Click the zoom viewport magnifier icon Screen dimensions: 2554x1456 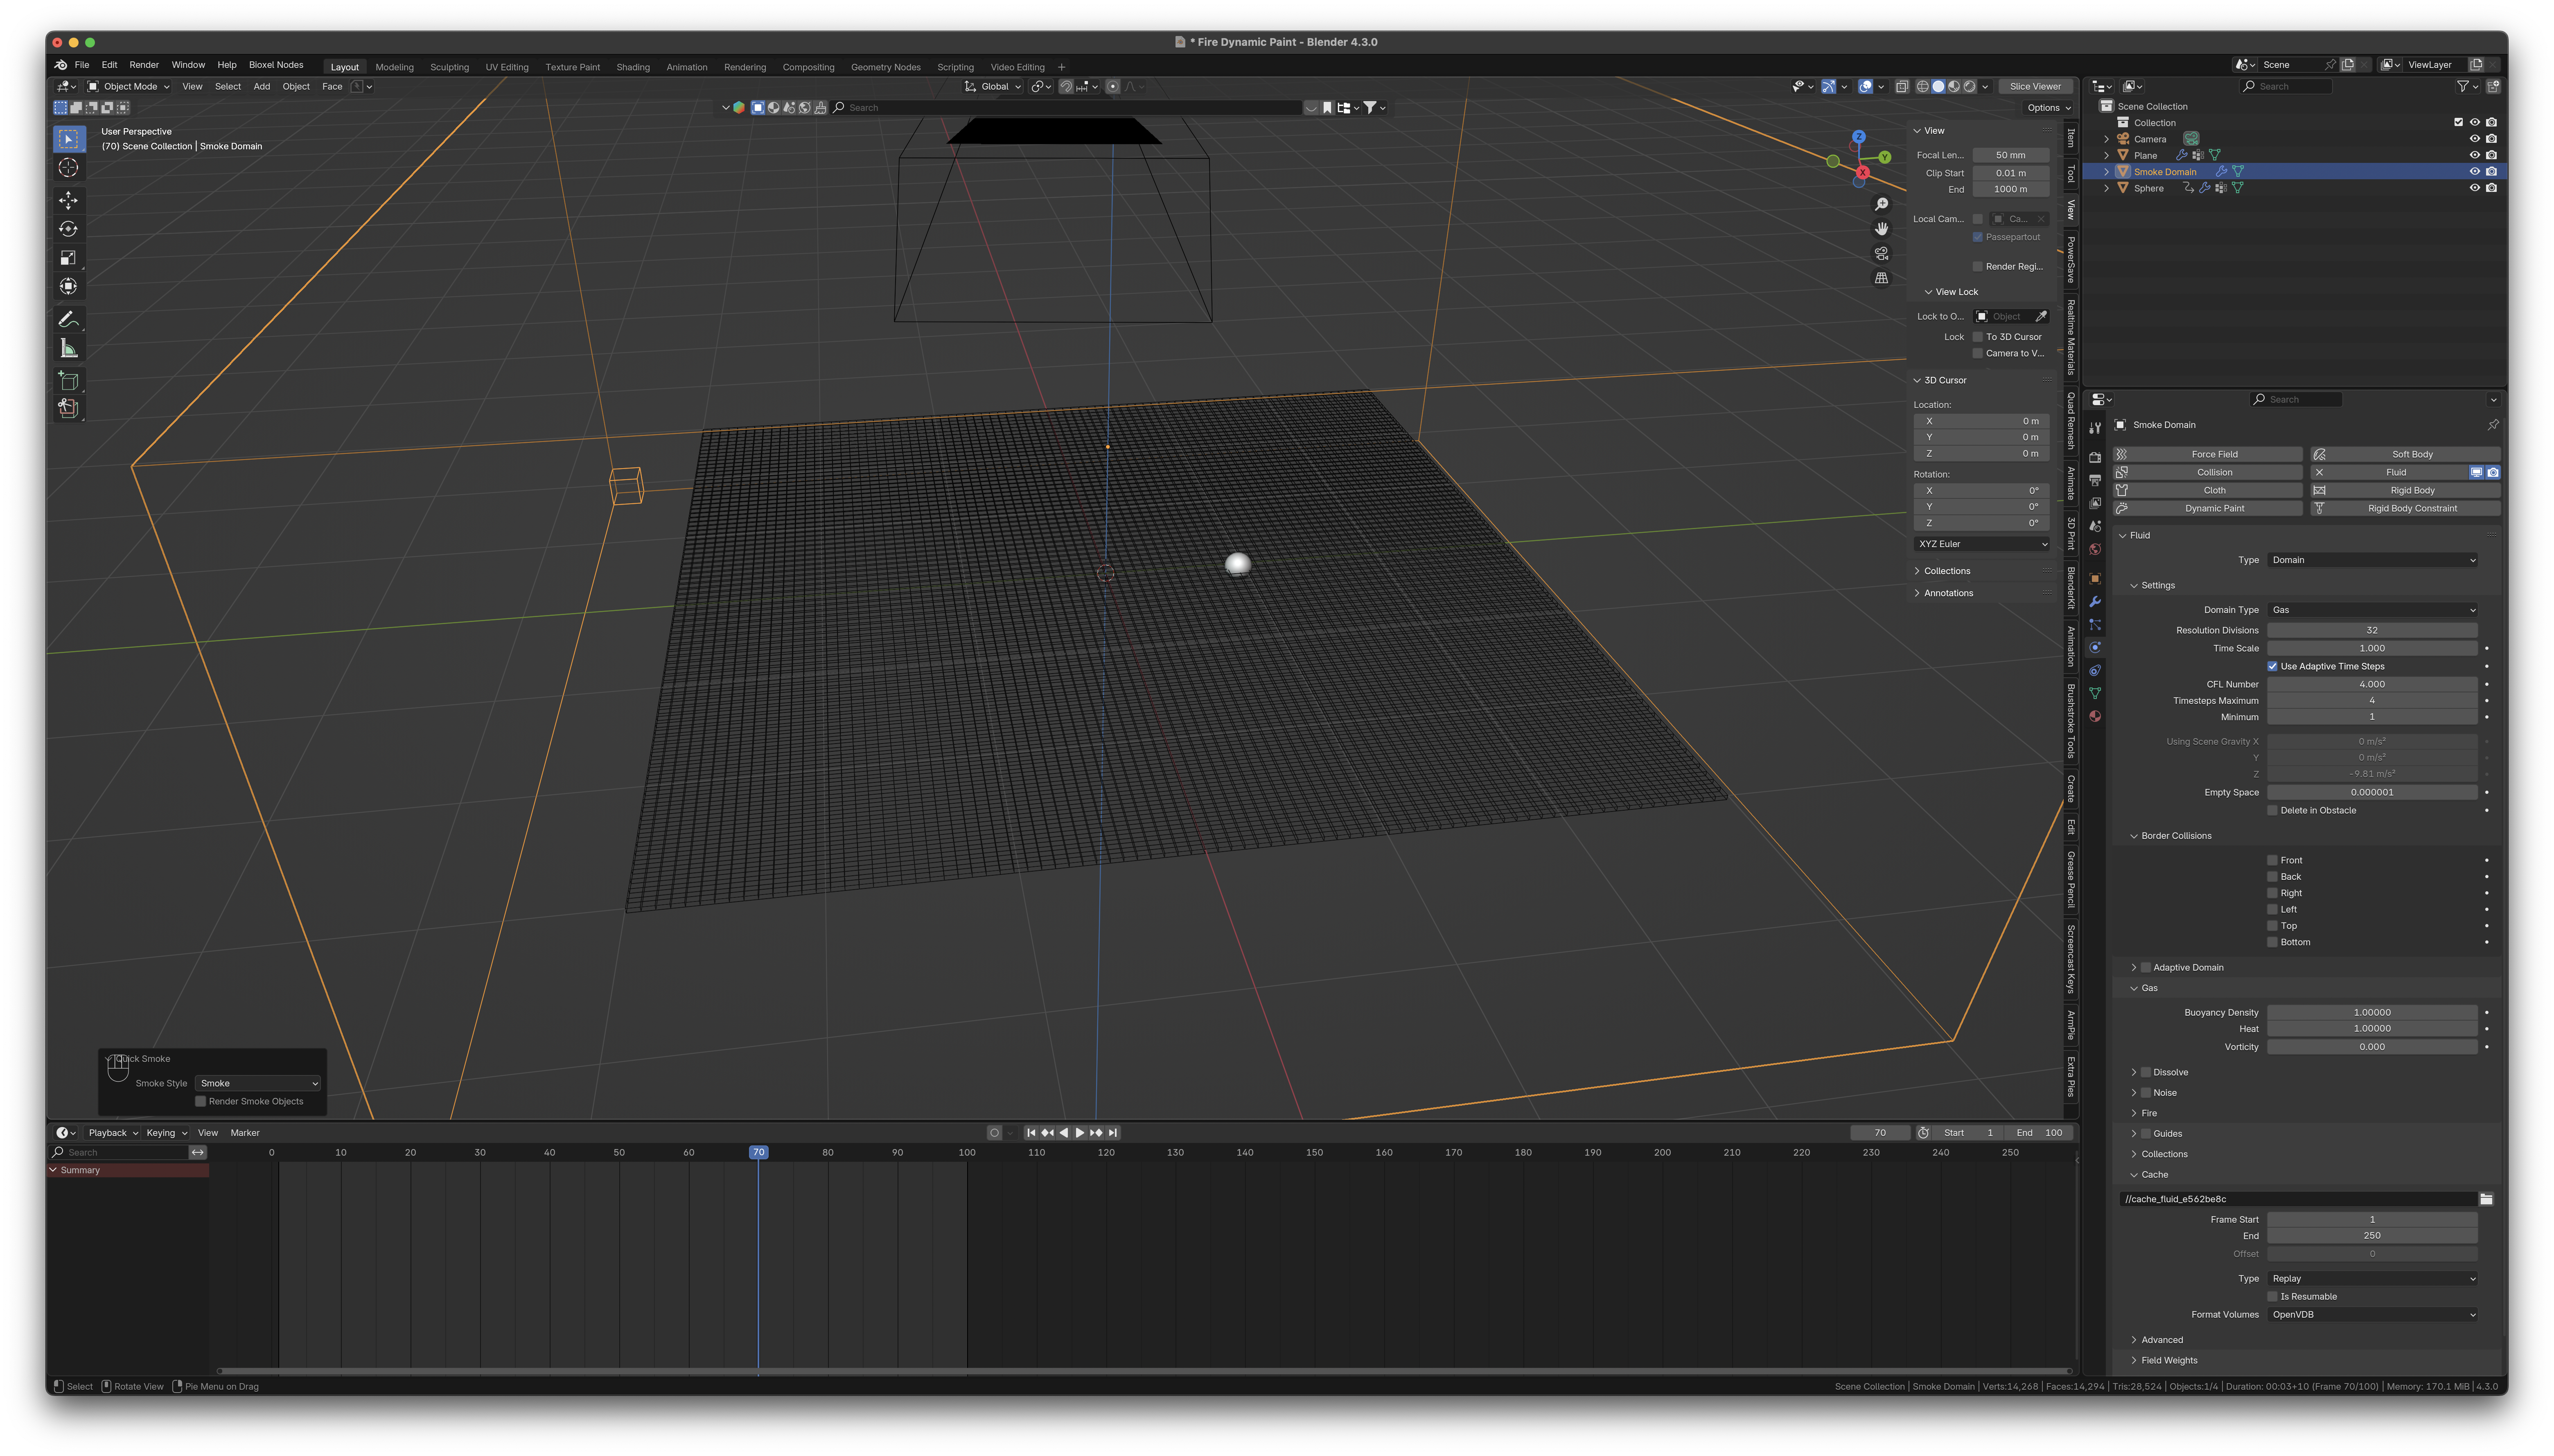(x=1881, y=204)
